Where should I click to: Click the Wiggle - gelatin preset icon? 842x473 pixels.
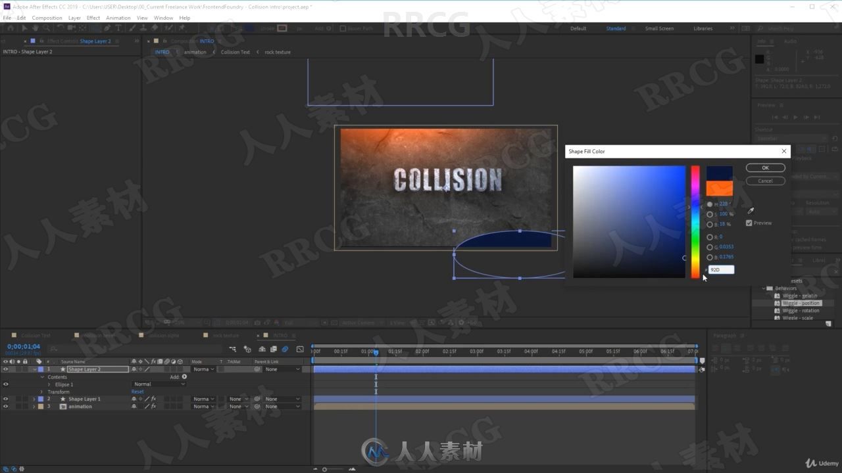coord(777,296)
